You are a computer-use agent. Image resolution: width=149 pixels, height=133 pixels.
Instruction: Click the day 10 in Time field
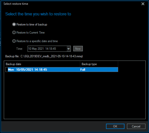pyautogui.click(x=30, y=49)
